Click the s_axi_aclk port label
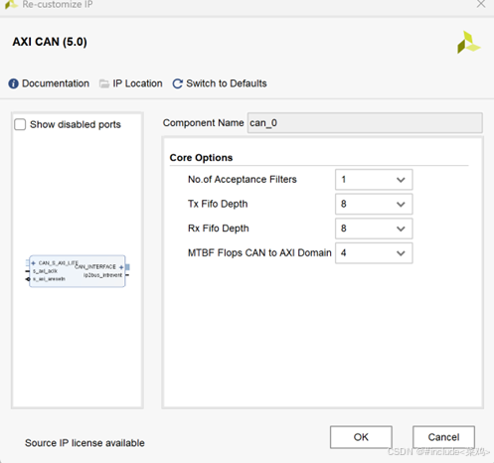 [45, 271]
